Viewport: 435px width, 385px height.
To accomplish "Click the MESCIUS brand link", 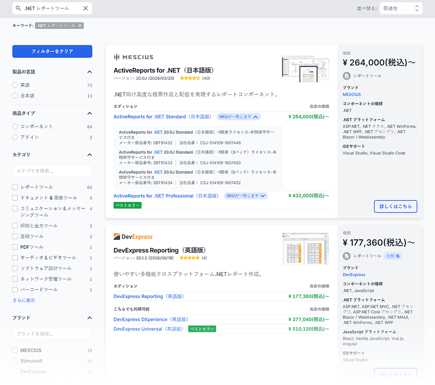I will point(352,95).
